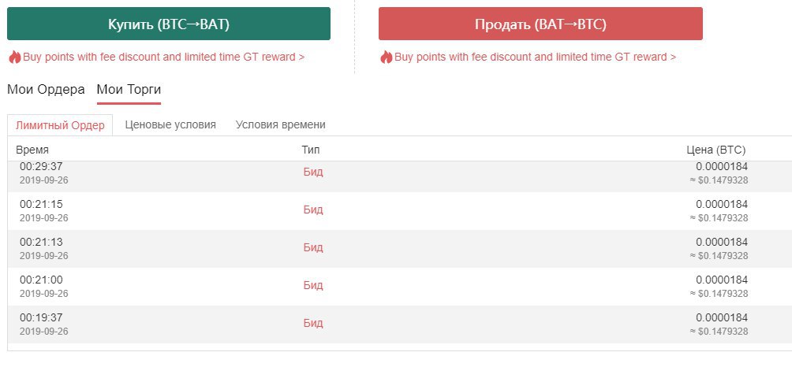Click the flame icon under the buy button
Viewport: 792px width, 367px height.
[14, 57]
